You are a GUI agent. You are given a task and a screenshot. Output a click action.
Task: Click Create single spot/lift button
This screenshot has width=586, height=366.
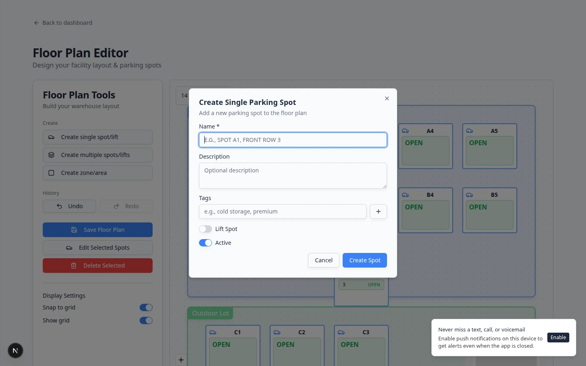coord(98,137)
